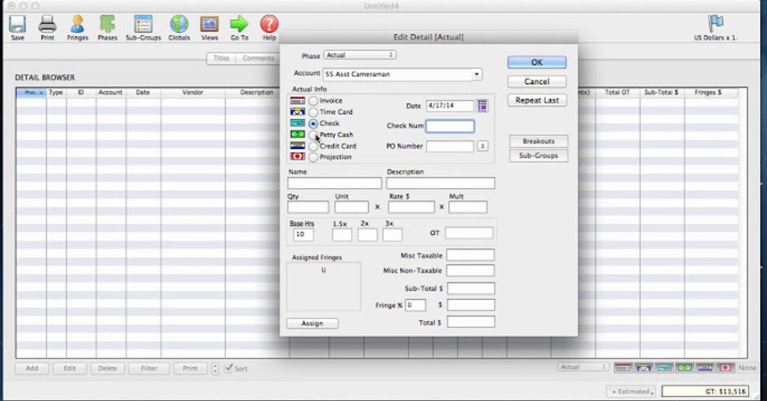The image size is (767, 401).
Task: Click the green Go To arrow
Action: (x=240, y=25)
